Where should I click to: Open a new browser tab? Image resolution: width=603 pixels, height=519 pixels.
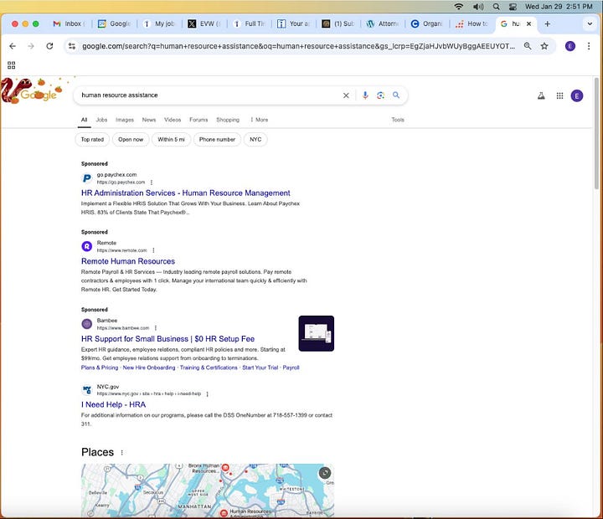click(547, 23)
